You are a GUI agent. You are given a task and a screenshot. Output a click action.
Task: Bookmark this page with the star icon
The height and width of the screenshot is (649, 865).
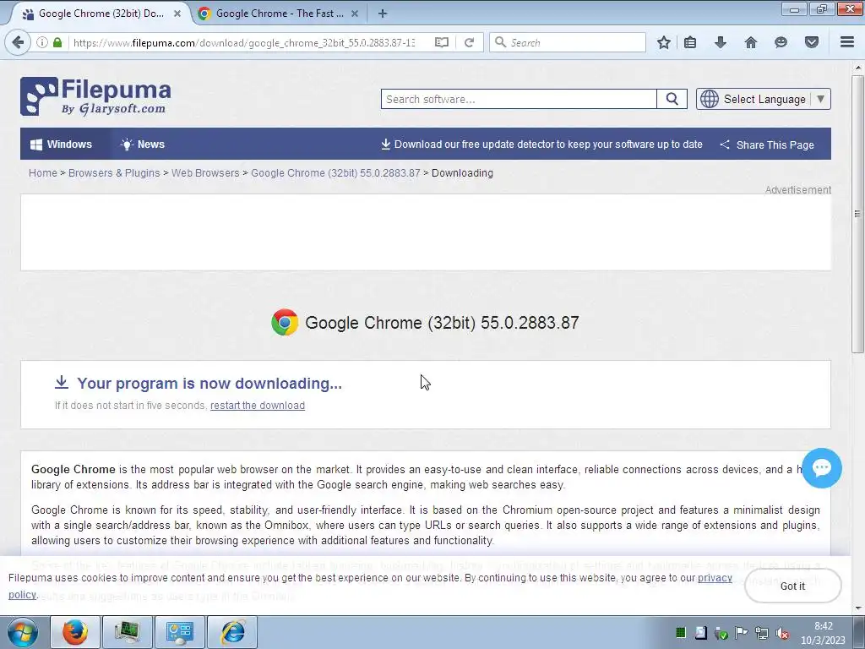[664, 42]
